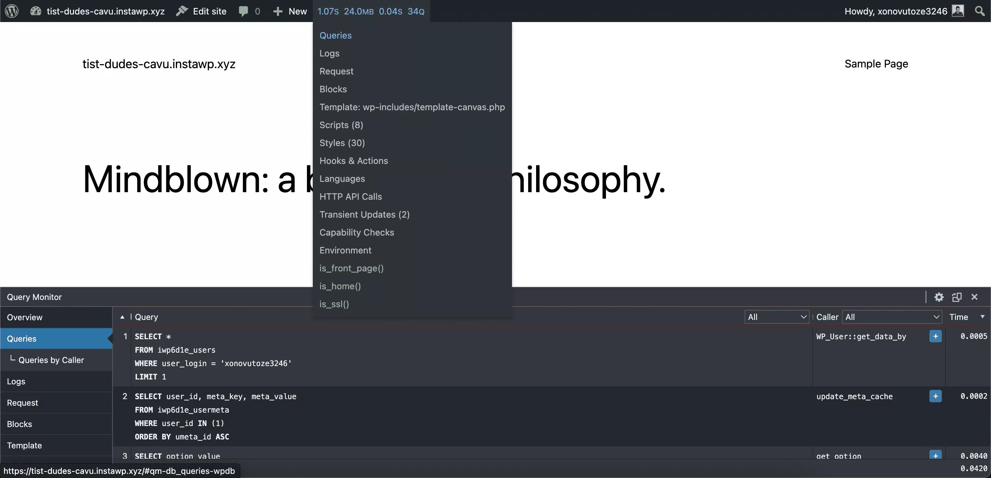Click the plus button next to query 2
Image resolution: width=991 pixels, height=478 pixels.
(x=935, y=396)
